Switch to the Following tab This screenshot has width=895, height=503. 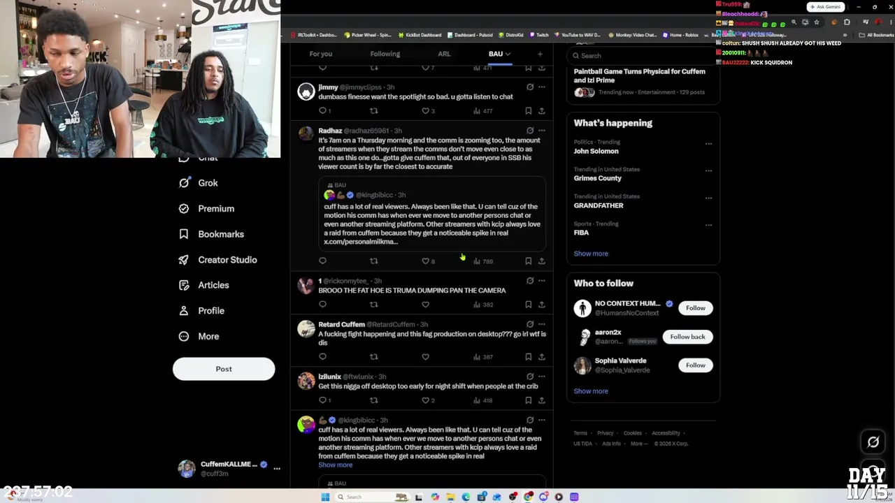pyautogui.click(x=385, y=54)
